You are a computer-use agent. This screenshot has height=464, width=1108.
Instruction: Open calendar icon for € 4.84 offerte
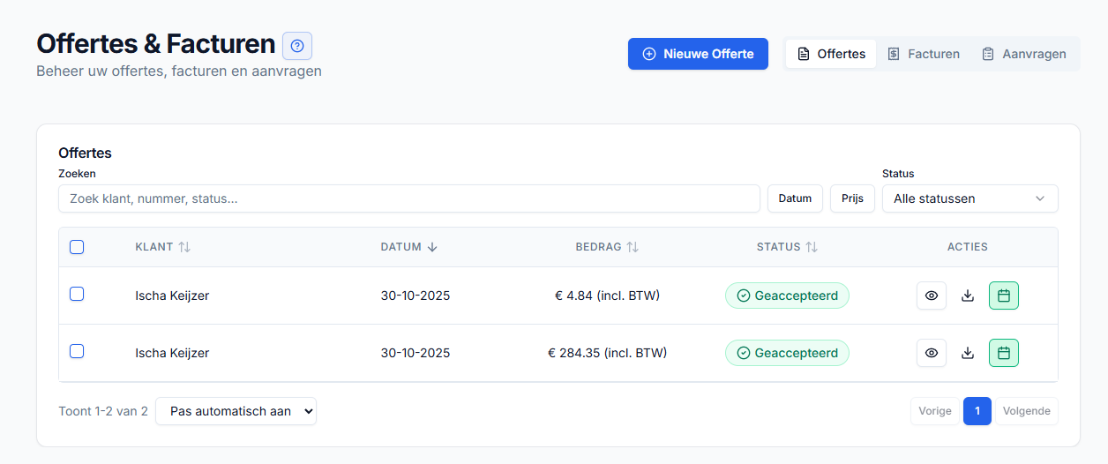(x=1004, y=296)
